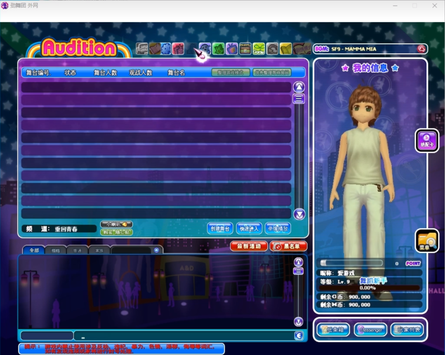
Task: Switch to the 全部 chat tab
Action: point(34,250)
